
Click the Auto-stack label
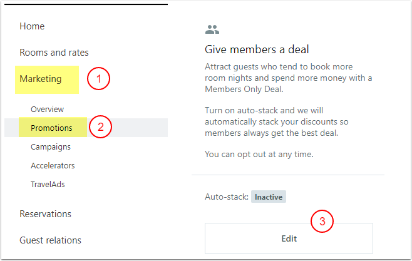click(x=226, y=197)
